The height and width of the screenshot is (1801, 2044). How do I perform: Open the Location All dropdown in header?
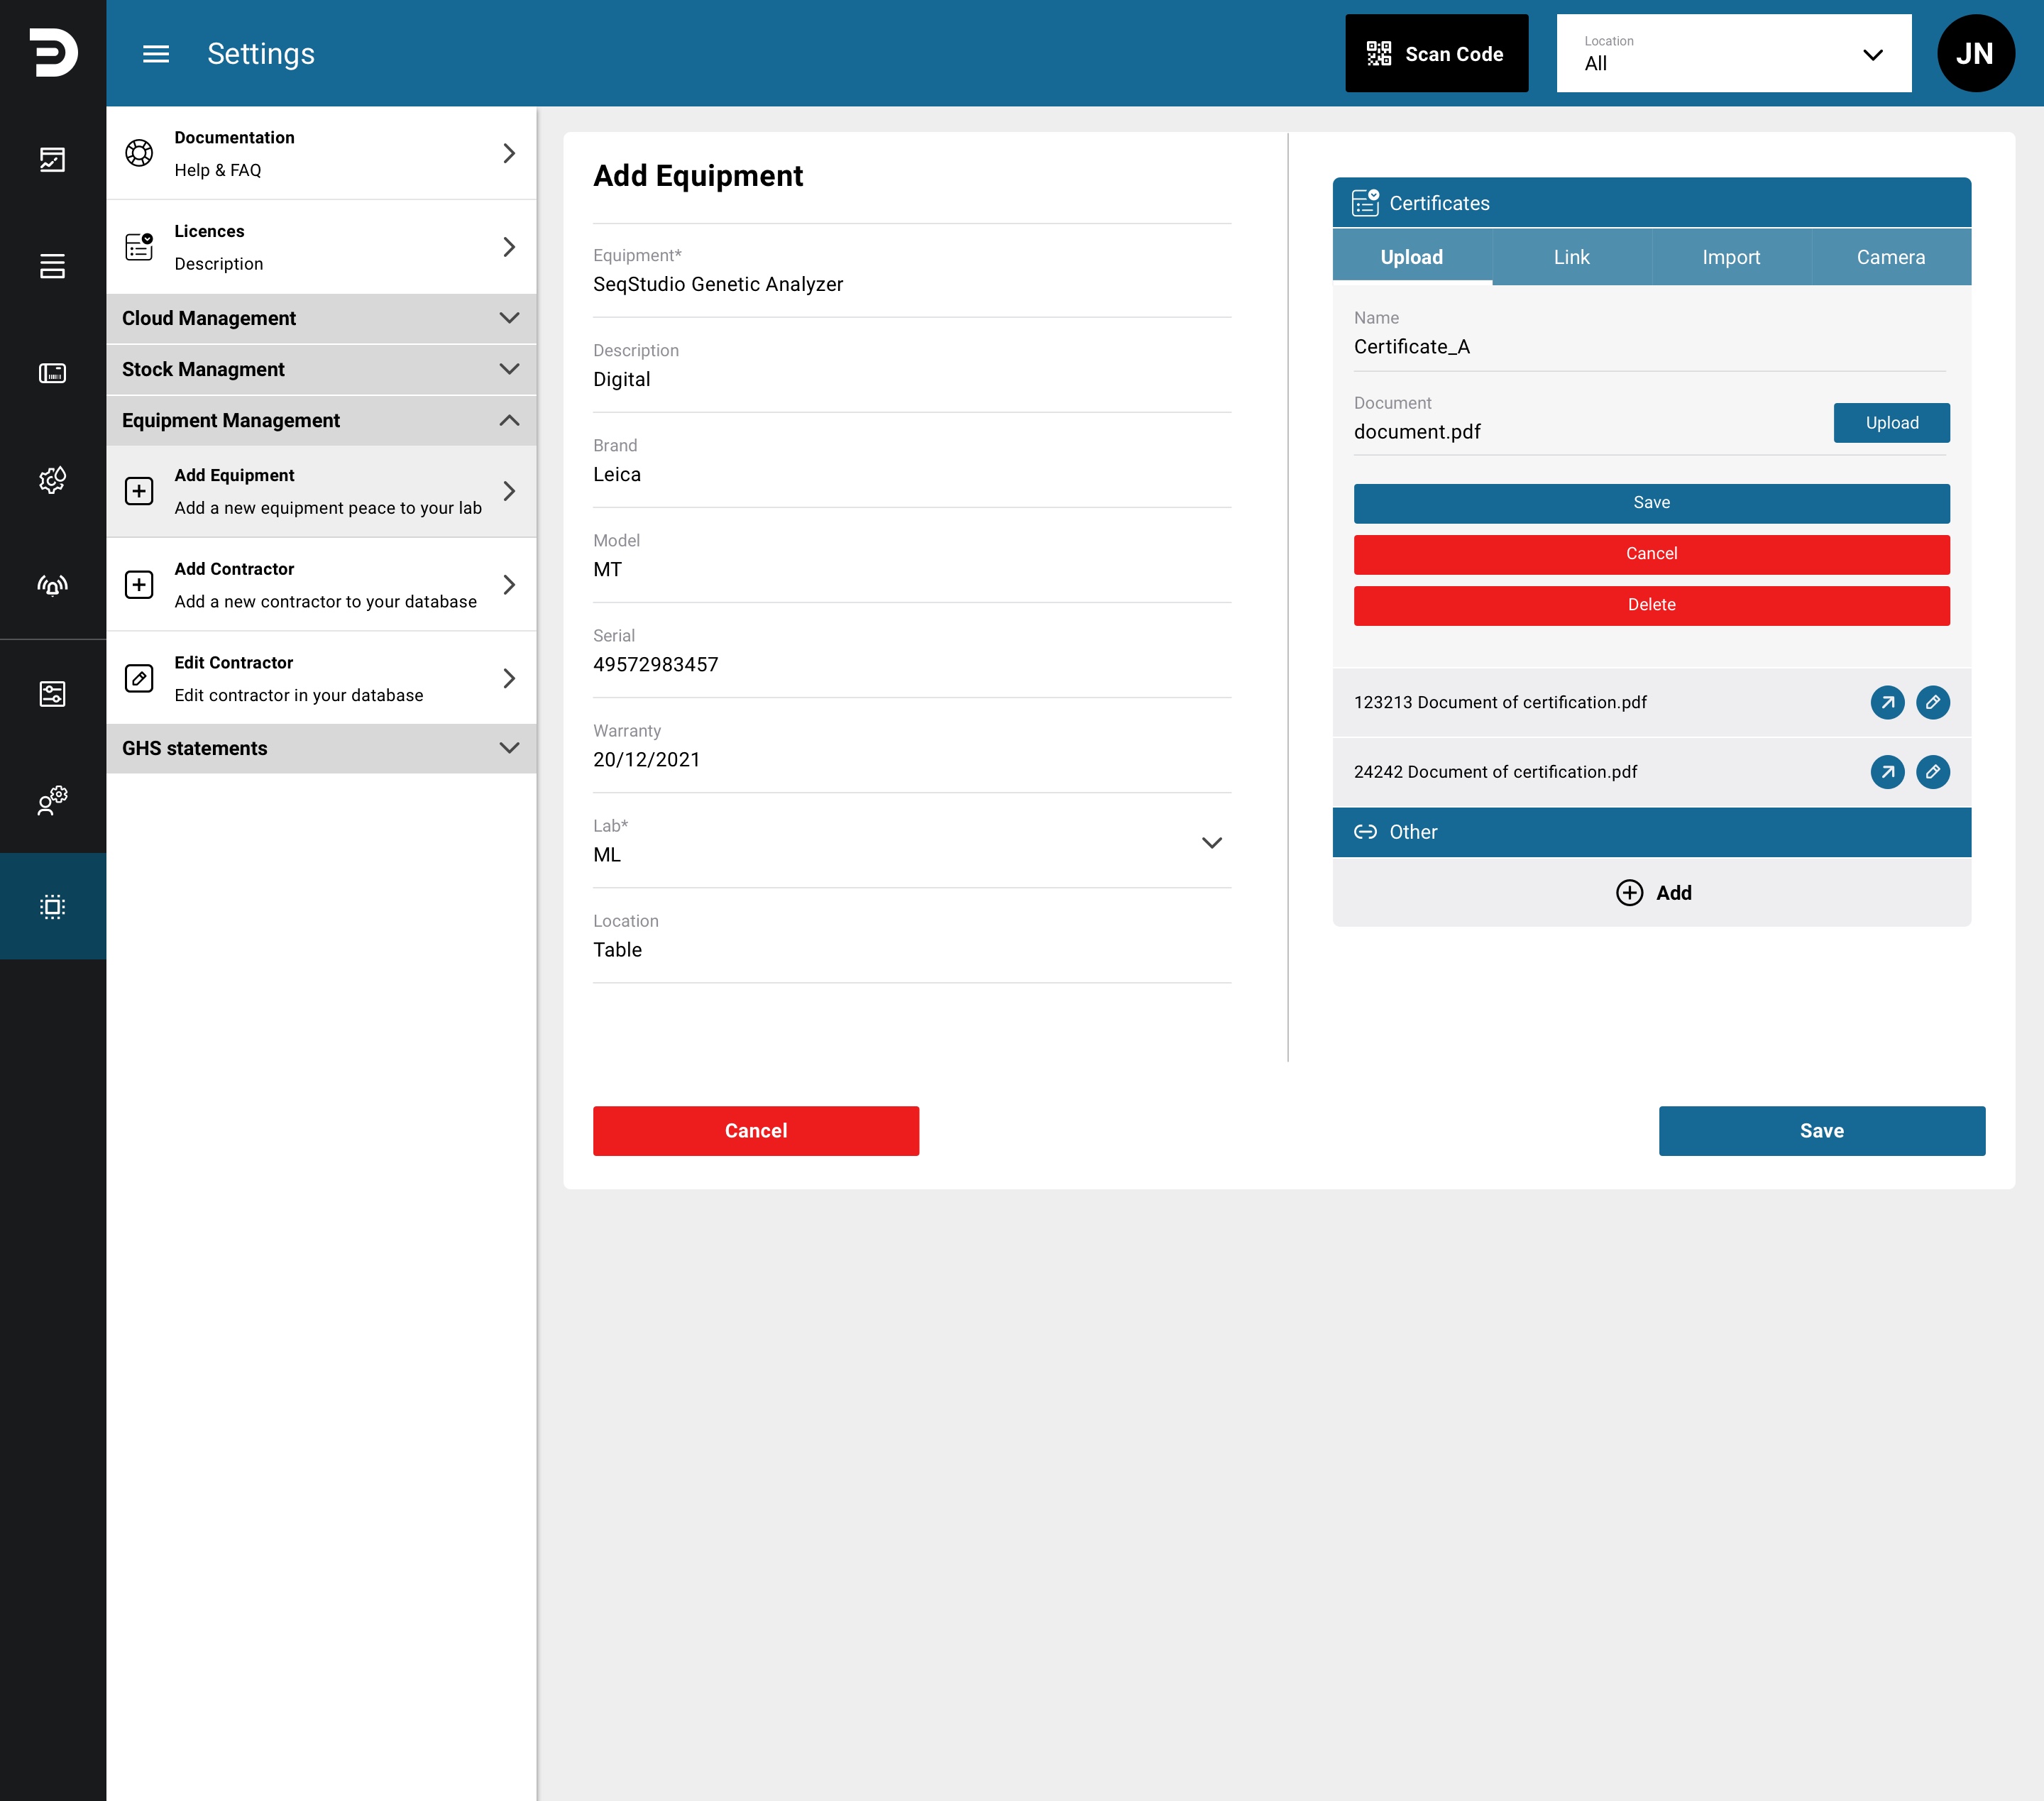coord(1733,54)
